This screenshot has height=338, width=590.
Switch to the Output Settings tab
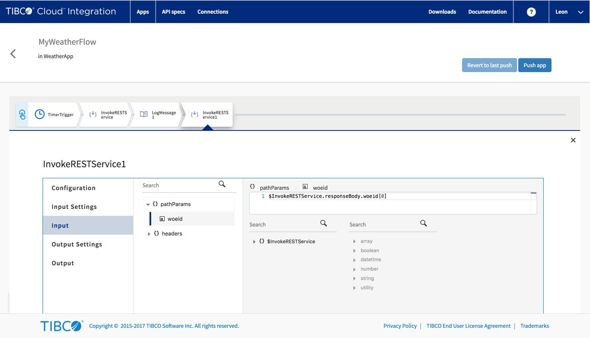pyautogui.click(x=77, y=244)
